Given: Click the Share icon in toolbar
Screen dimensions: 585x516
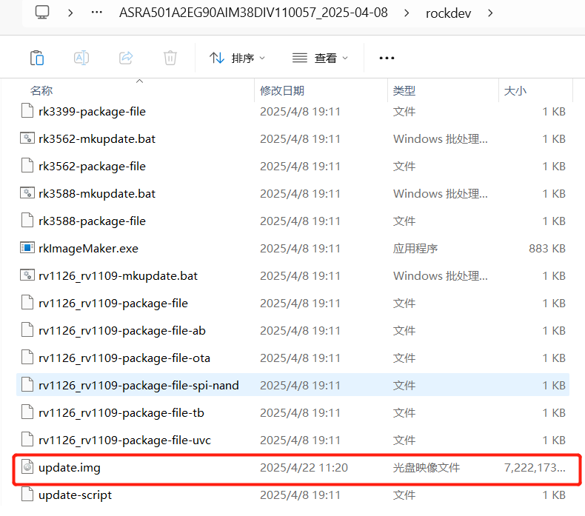Looking at the screenshot, I should 126,58.
